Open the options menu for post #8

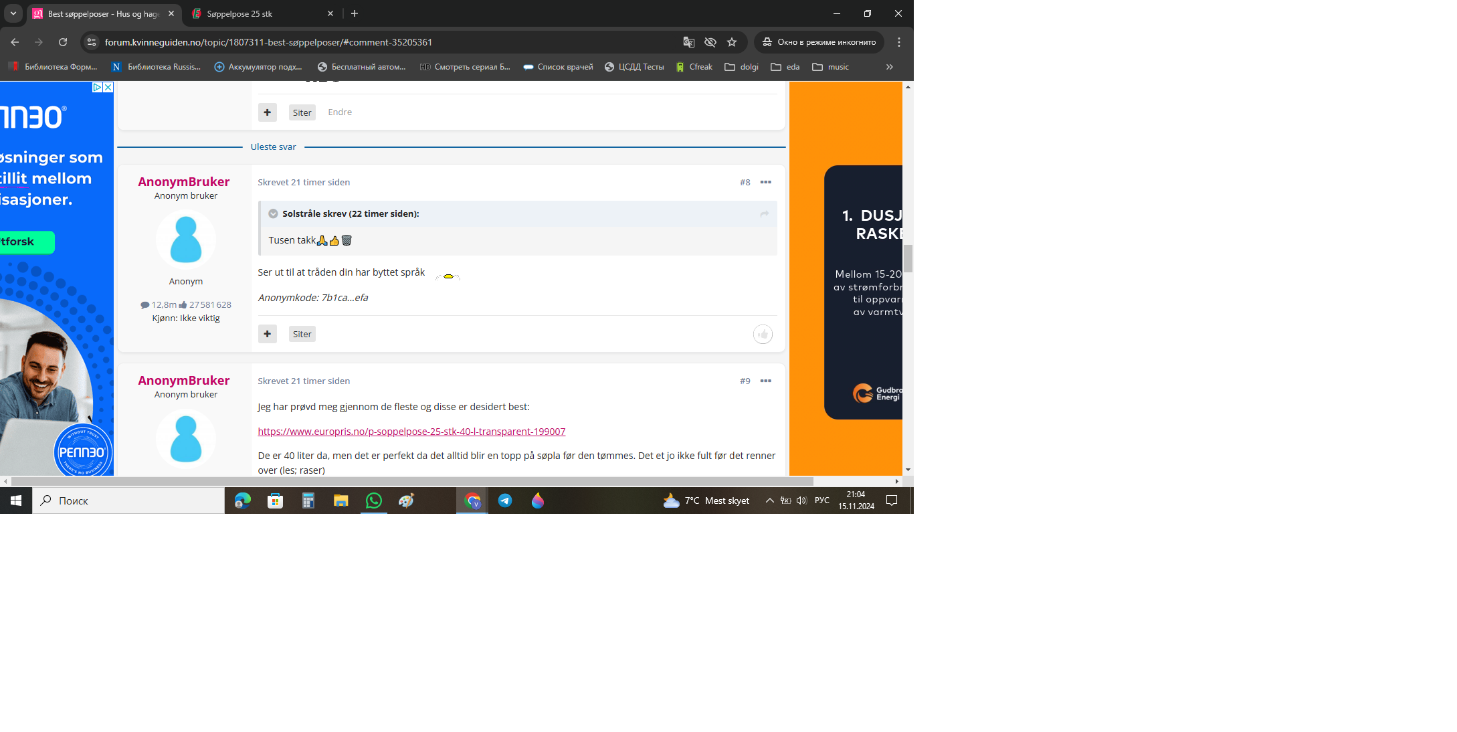tap(766, 182)
